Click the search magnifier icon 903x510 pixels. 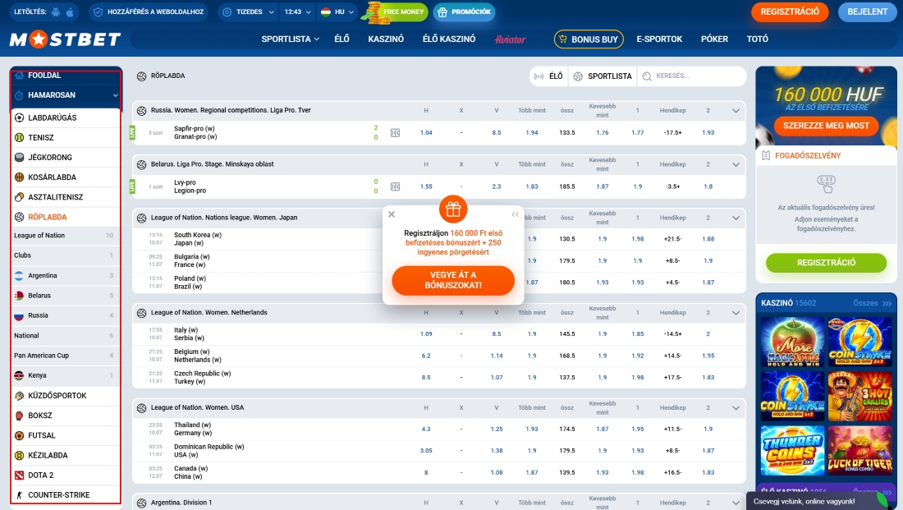(647, 76)
